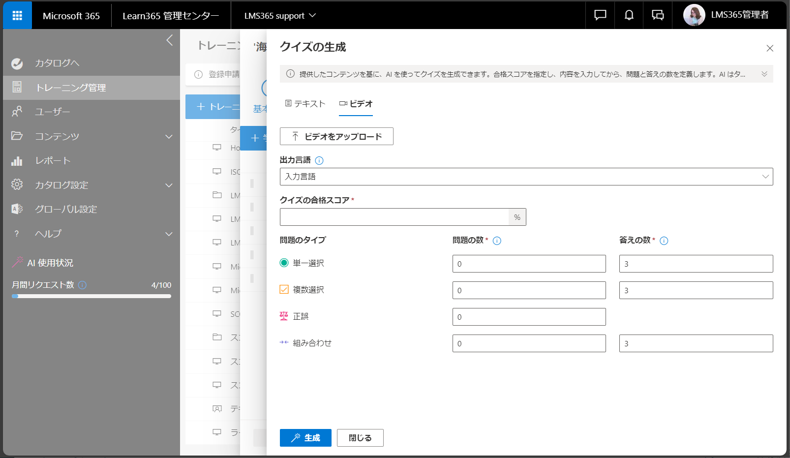The height and width of the screenshot is (458, 790).
Task: Open Learn365 管理センター link
Action: point(171,16)
